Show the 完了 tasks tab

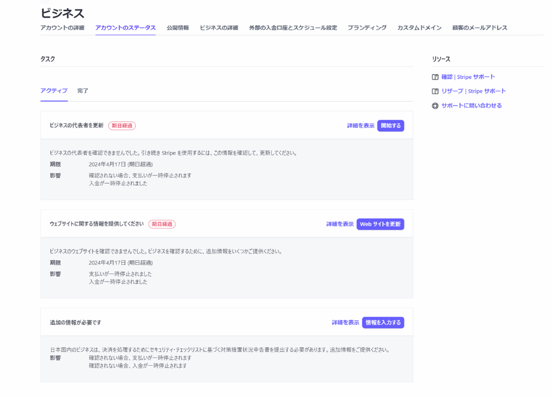click(83, 91)
